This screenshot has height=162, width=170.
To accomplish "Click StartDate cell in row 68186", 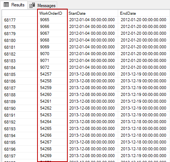I will tap(92, 81).
